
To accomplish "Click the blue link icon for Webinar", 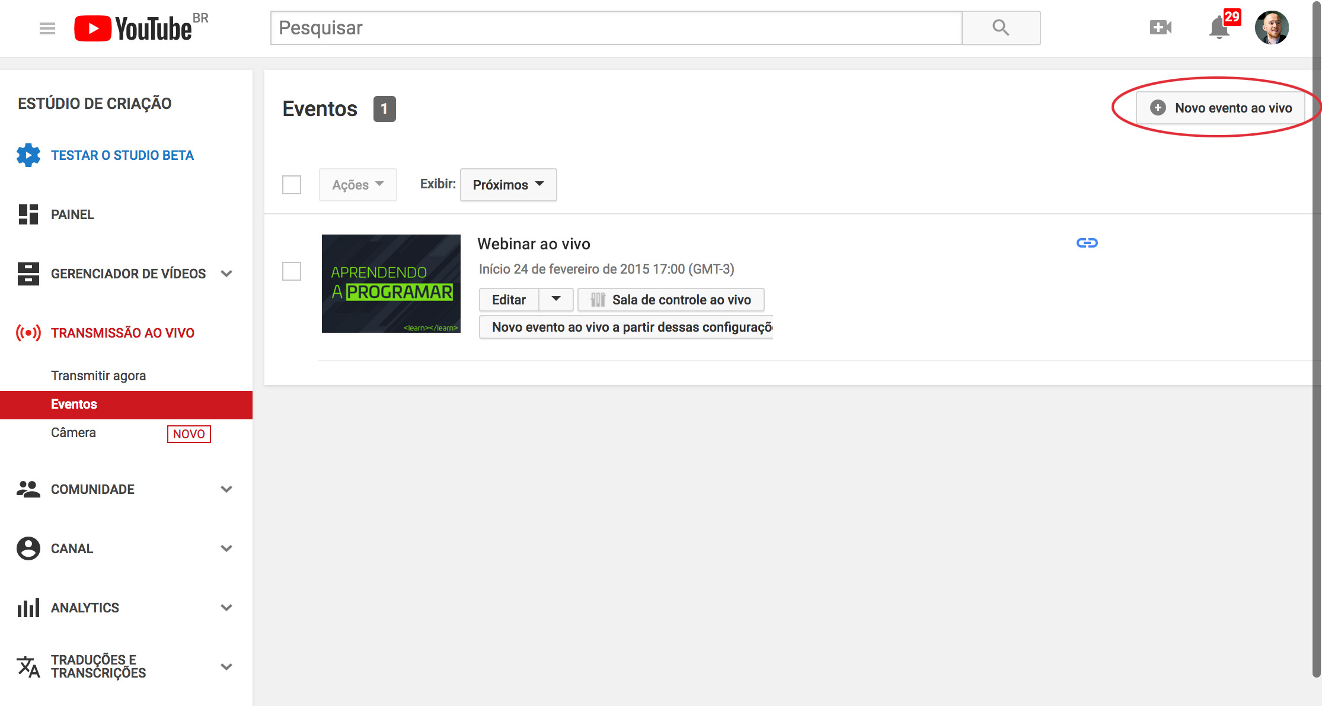I will pyautogui.click(x=1087, y=243).
